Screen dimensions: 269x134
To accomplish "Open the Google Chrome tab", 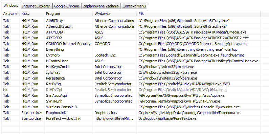I will 67,6.
